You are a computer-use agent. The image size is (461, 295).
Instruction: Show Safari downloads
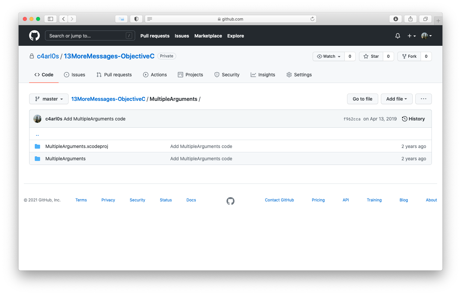point(395,19)
